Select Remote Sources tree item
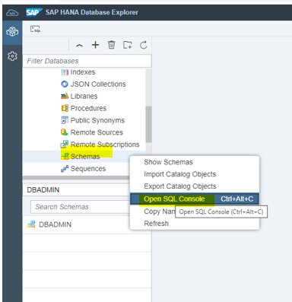The image size is (292, 302). [97, 132]
